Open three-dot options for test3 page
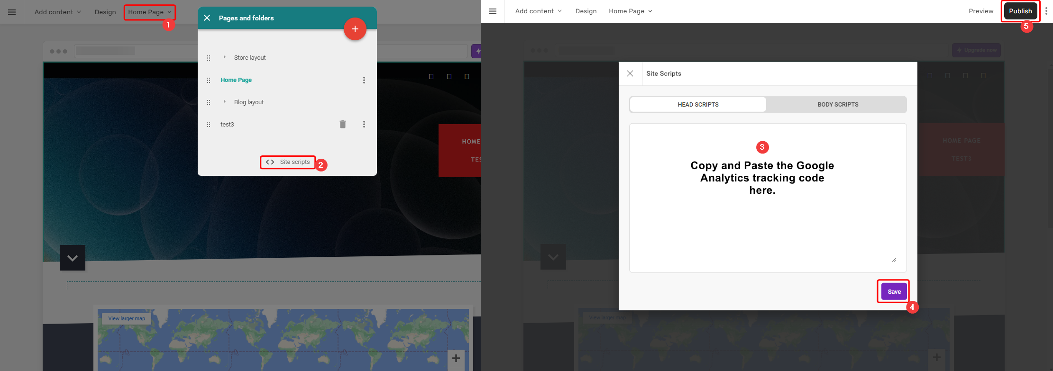The image size is (1053, 371). (364, 124)
